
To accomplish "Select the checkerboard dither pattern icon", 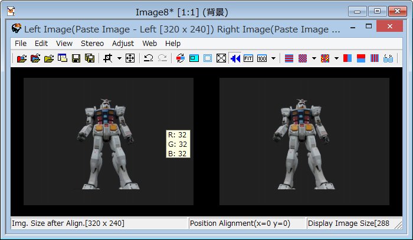I will coord(302,58).
